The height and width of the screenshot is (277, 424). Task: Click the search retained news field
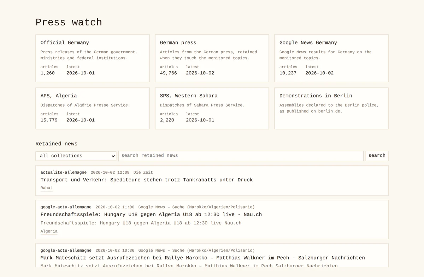pyautogui.click(x=241, y=156)
